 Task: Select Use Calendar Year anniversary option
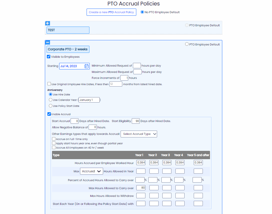(x=51, y=100)
